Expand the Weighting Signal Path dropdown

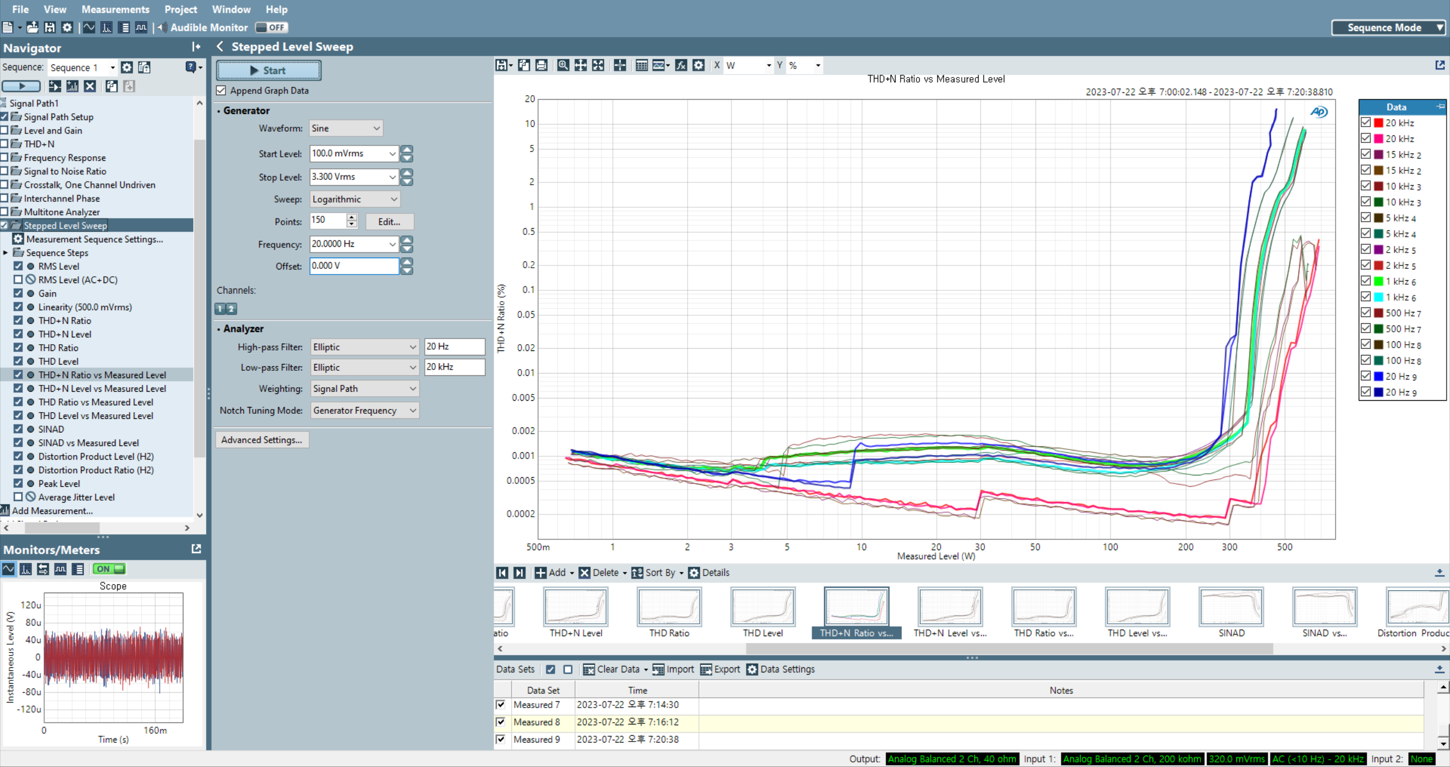(364, 389)
